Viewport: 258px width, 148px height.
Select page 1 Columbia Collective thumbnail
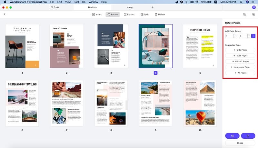(22, 46)
